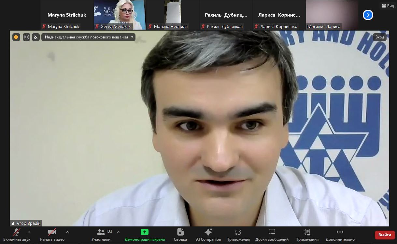The width and height of the screenshot is (397, 244).
Task: Expand the arrow next to Участники
Action: point(118,232)
